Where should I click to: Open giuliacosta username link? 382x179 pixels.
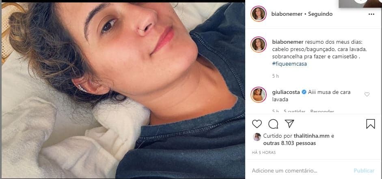coord(286,92)
